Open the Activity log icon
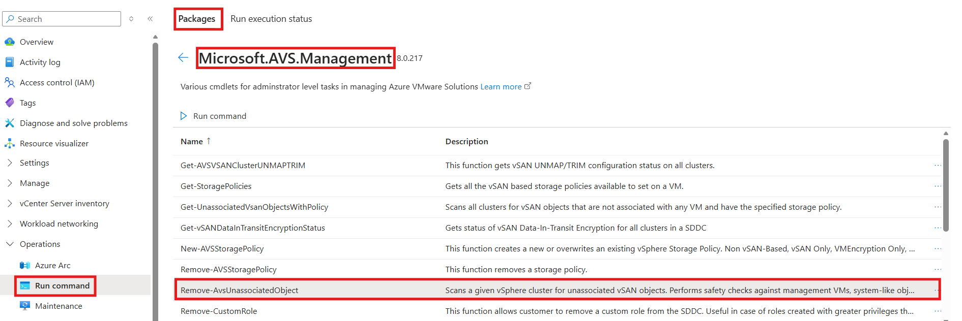This screenshot has width=962, height=321. tap(10, 62)
